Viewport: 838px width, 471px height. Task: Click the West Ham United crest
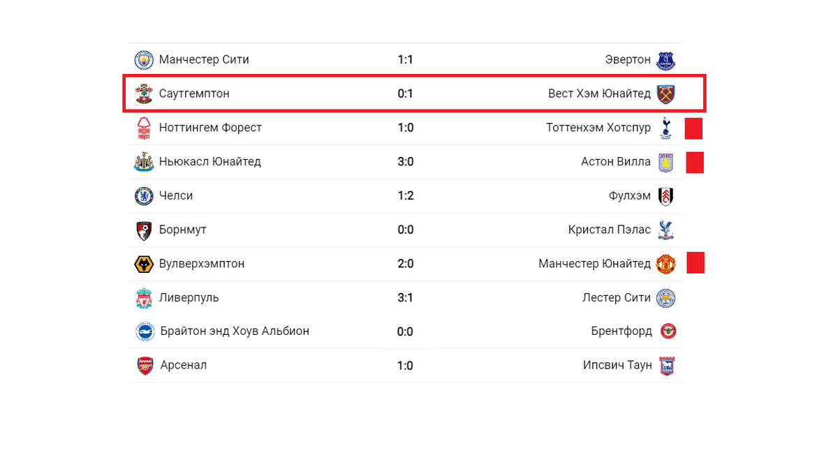[666, 94]
